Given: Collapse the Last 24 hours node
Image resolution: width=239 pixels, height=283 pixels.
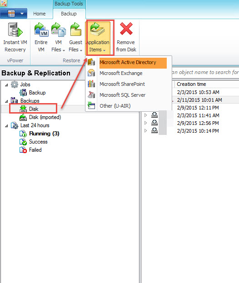Looking at the screenshot, I should pyautogui.click(x=6, y=126).
